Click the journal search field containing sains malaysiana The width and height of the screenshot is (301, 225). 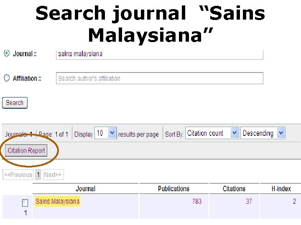tap(160, 54)
